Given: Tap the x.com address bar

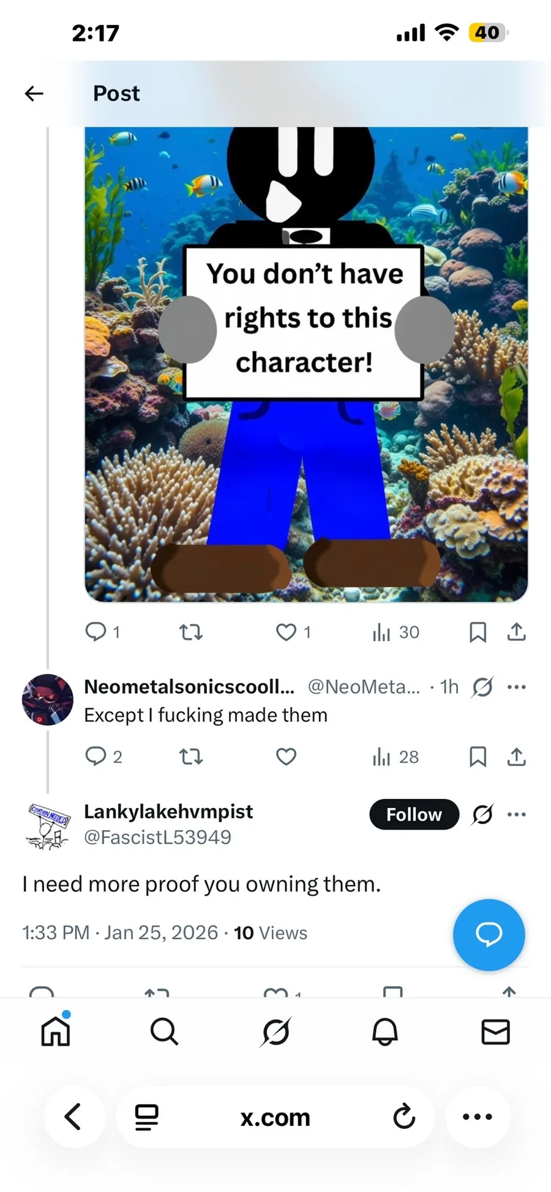Looking at the screenshot, I should pos(275,1117).
